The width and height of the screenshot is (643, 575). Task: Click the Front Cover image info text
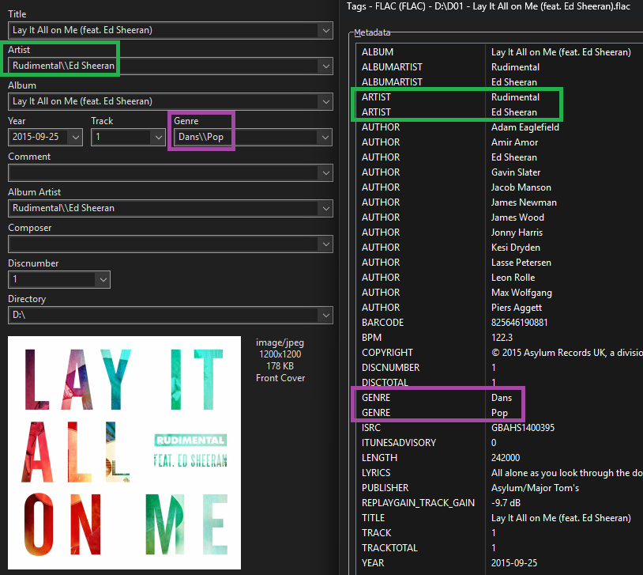coord(280,378)
